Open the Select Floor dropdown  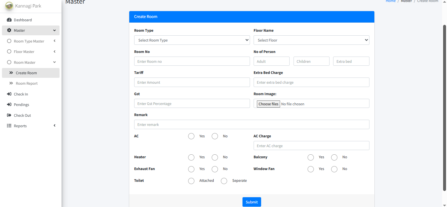click(311, 40)
